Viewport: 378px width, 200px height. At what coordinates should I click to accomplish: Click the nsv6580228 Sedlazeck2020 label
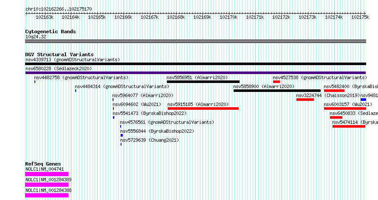59,69
